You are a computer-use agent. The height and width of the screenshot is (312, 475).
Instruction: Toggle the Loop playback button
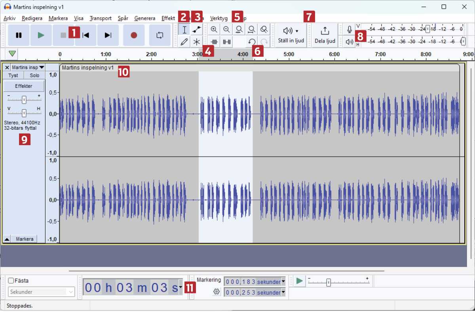point(160,35)
